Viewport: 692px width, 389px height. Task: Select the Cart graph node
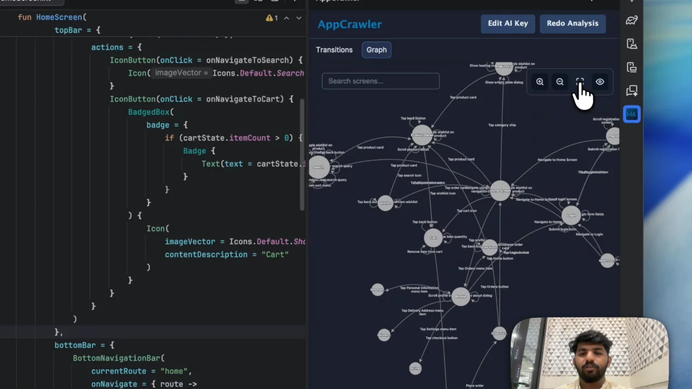[x=433, y=238]
